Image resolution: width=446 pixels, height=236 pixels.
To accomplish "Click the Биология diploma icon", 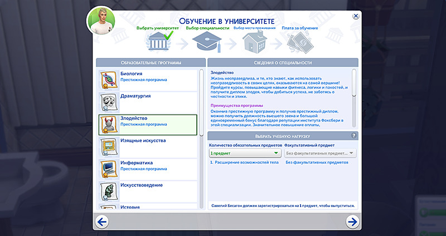I will (109, 80).
